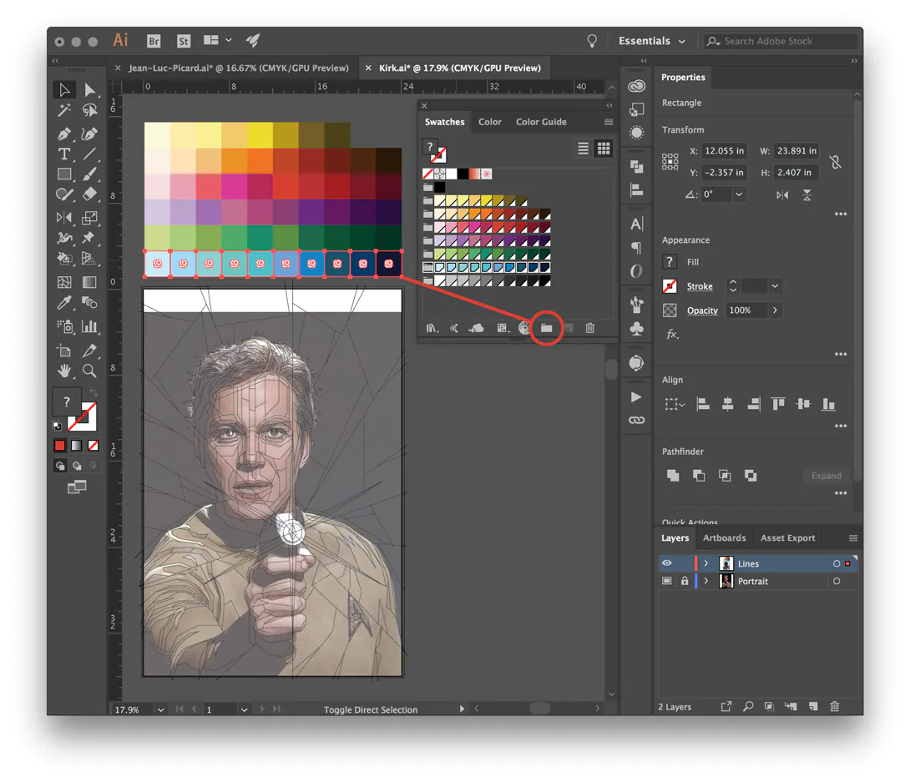Click the New Color Group folder icon
910x782 pixels.
(x=546, y=328)
